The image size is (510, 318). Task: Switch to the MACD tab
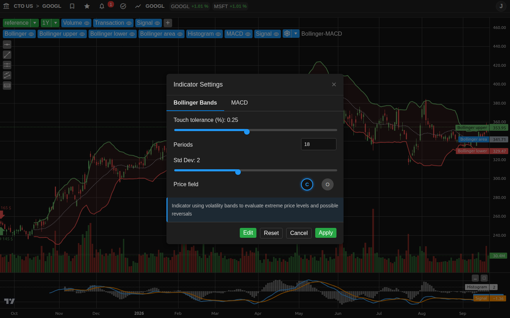click(x=239, y=103)
